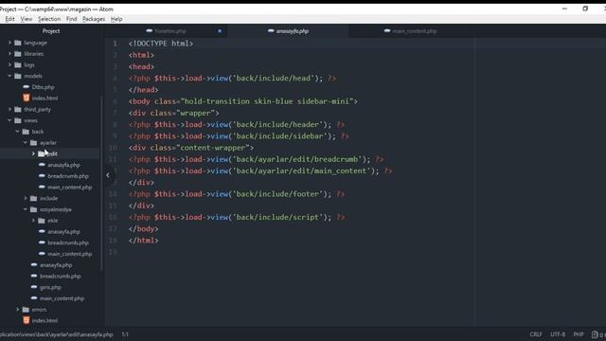Image resolution: width=606 pixels, height=341 pixels.
Task: Expand the errors folder chevron
Action: (18, 310)
